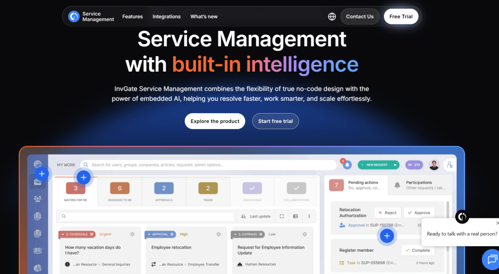Click the 'Human Resources' category text

[261, 264]
